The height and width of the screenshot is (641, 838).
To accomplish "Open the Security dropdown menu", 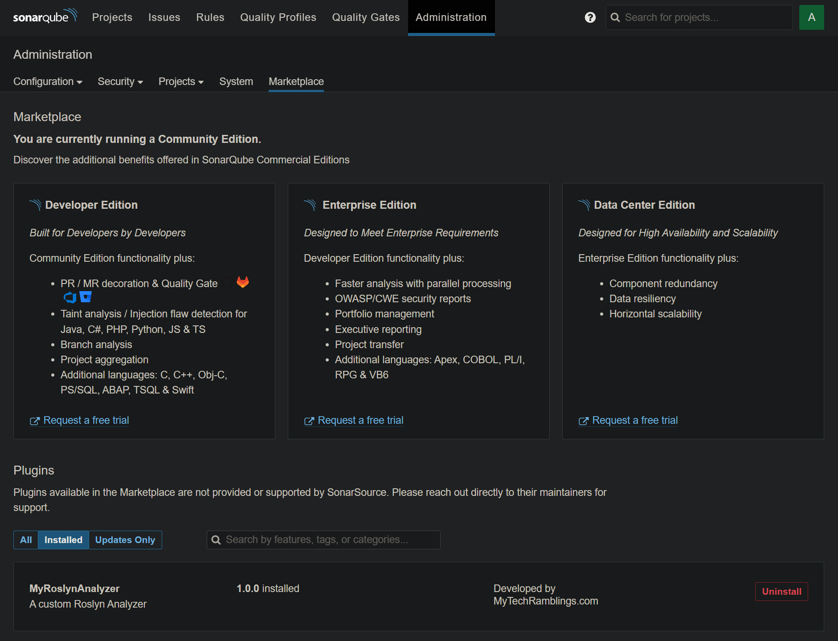I will [x=120, y=81].
